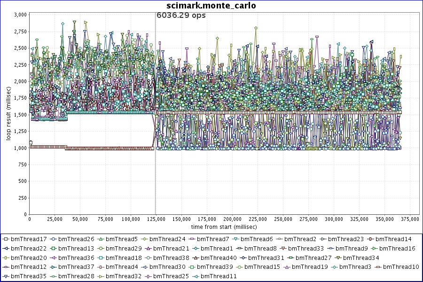Select the bmThread34 legend label
This screenshot has height=282, width=423.
pos(361,258)
